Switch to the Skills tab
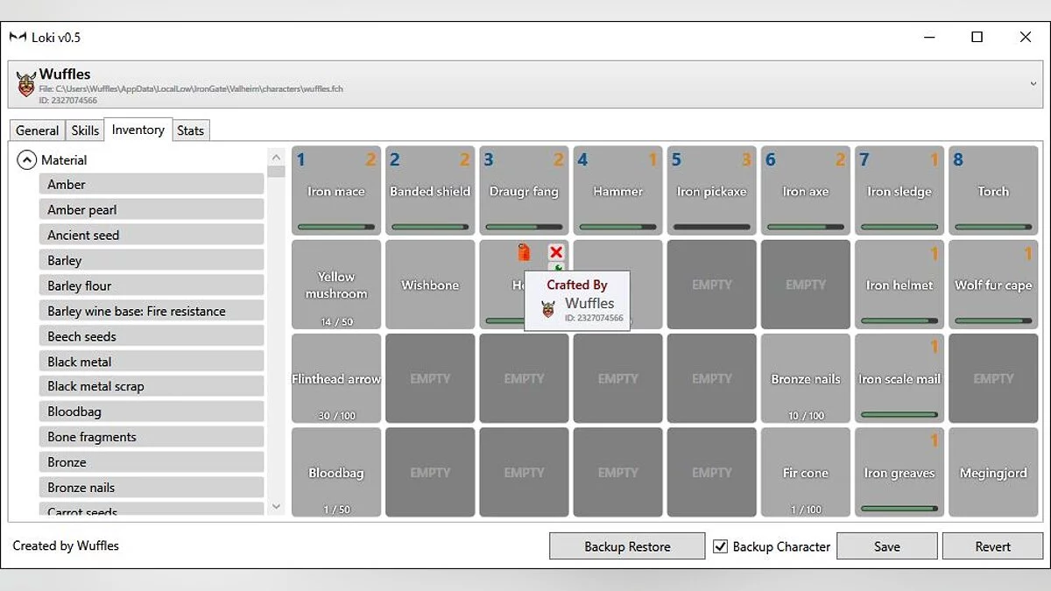This screenshot has width=1051, height=591. [x=85, y=130]
